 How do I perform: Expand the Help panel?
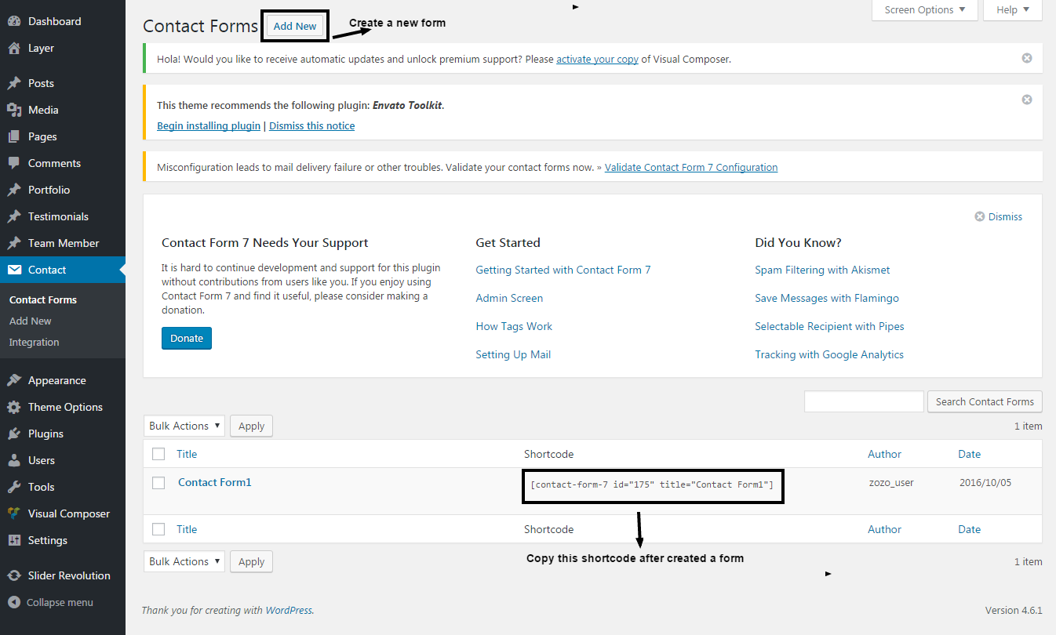(1012, 10)
